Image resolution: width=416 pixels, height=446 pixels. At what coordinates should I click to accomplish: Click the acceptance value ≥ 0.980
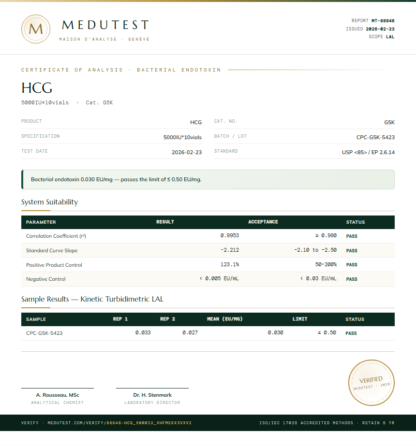click(326, 235)
